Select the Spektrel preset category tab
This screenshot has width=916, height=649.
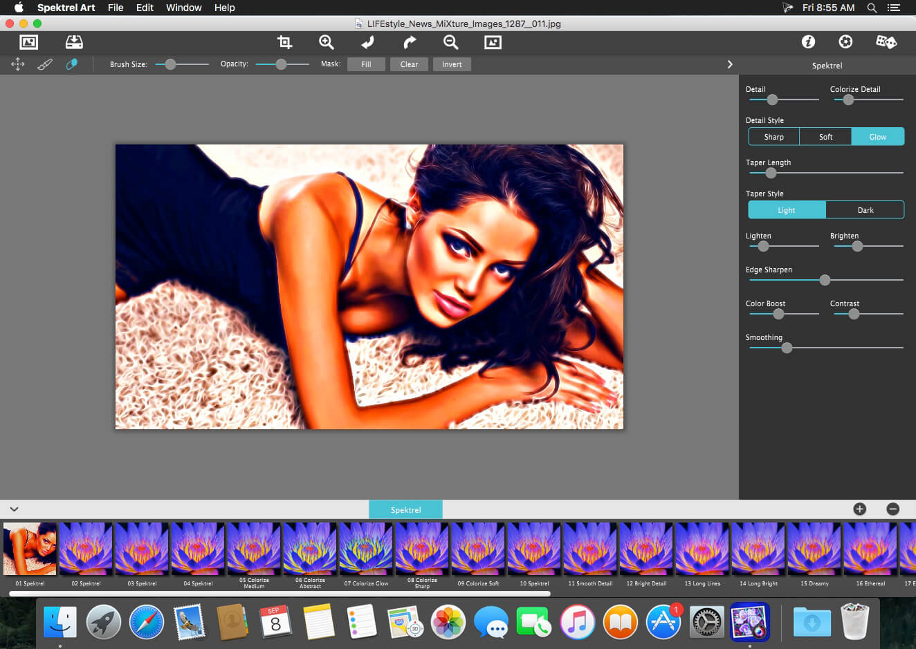(x=405, y=510)
